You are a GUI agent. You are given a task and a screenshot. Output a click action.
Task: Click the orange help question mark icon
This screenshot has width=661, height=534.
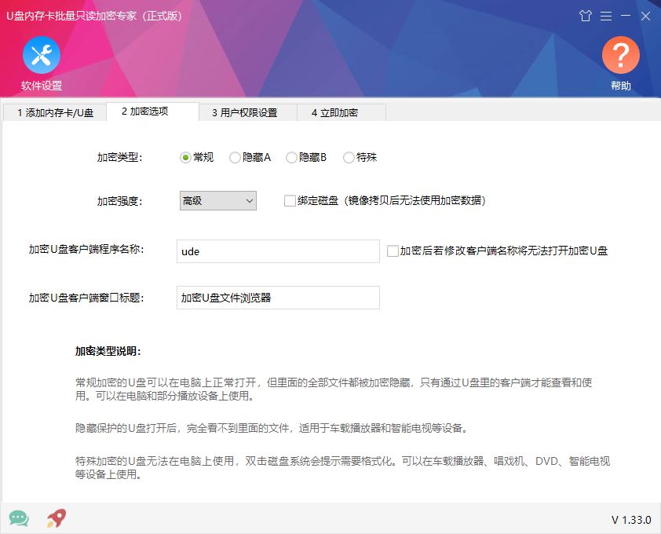(620, 55)
